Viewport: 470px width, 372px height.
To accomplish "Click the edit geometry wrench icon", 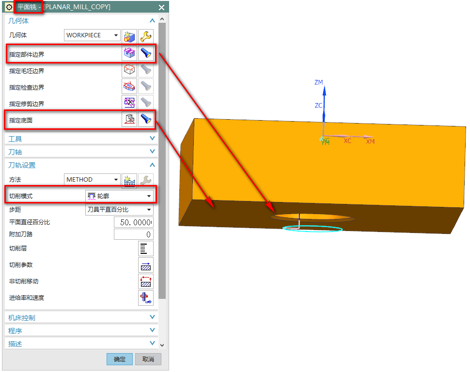I will [146, 36].
